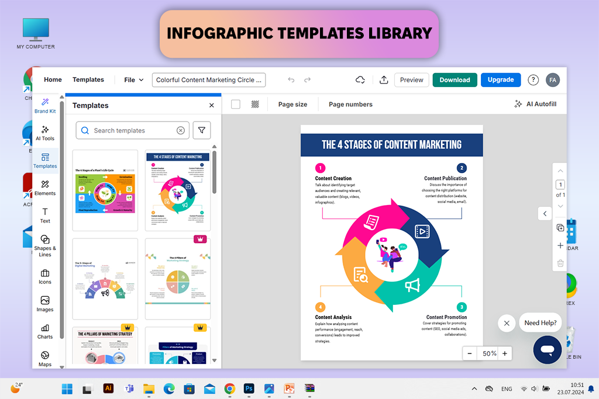The width and height of the screenshot is (599, 399).
Task: Close the Templates panel
Action: tap(212, 105)
